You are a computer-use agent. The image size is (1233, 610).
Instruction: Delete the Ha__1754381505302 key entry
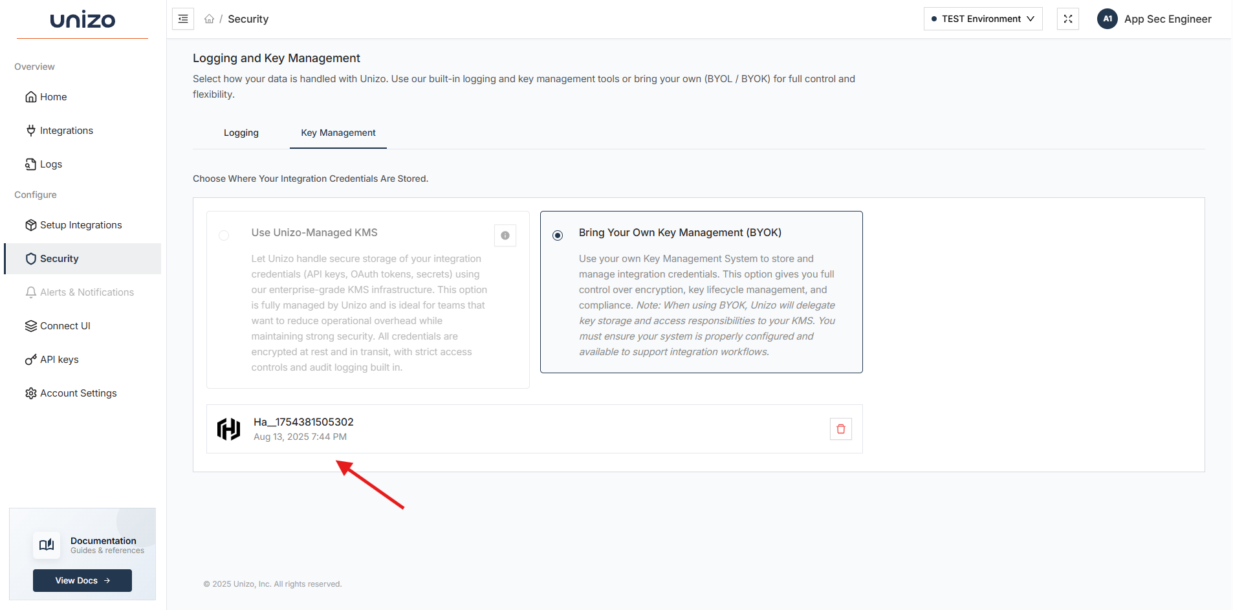[840, 429]
